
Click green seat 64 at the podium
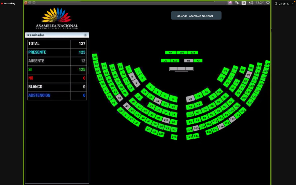pyautogui.click(x=171, y=53)
